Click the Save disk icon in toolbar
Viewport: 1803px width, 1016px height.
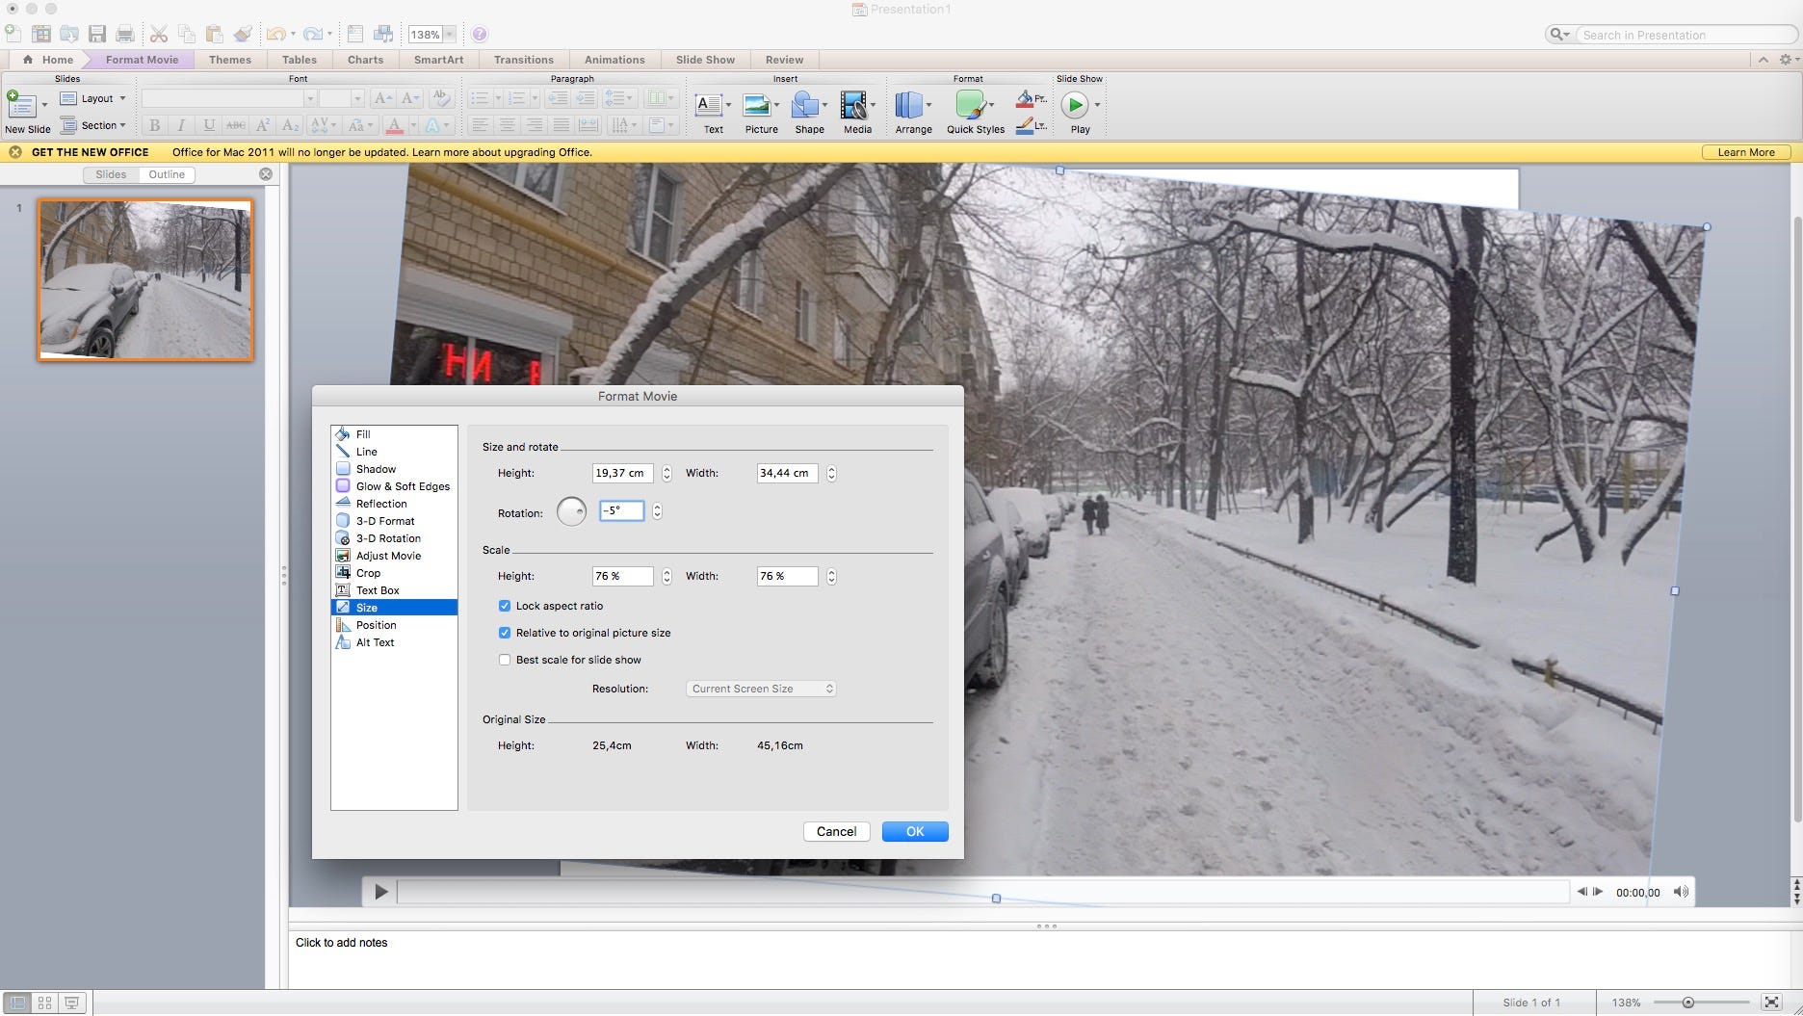pos(96,34)
